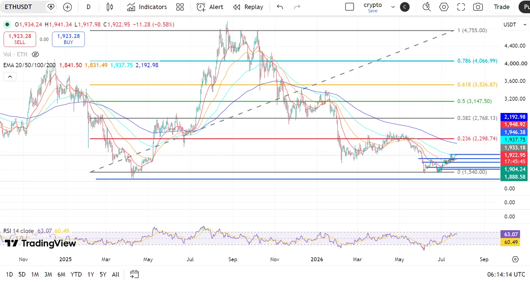Screen dimensions: 530x282
Task: Enter fullscreen mode icon
Action: coord(461,7)
